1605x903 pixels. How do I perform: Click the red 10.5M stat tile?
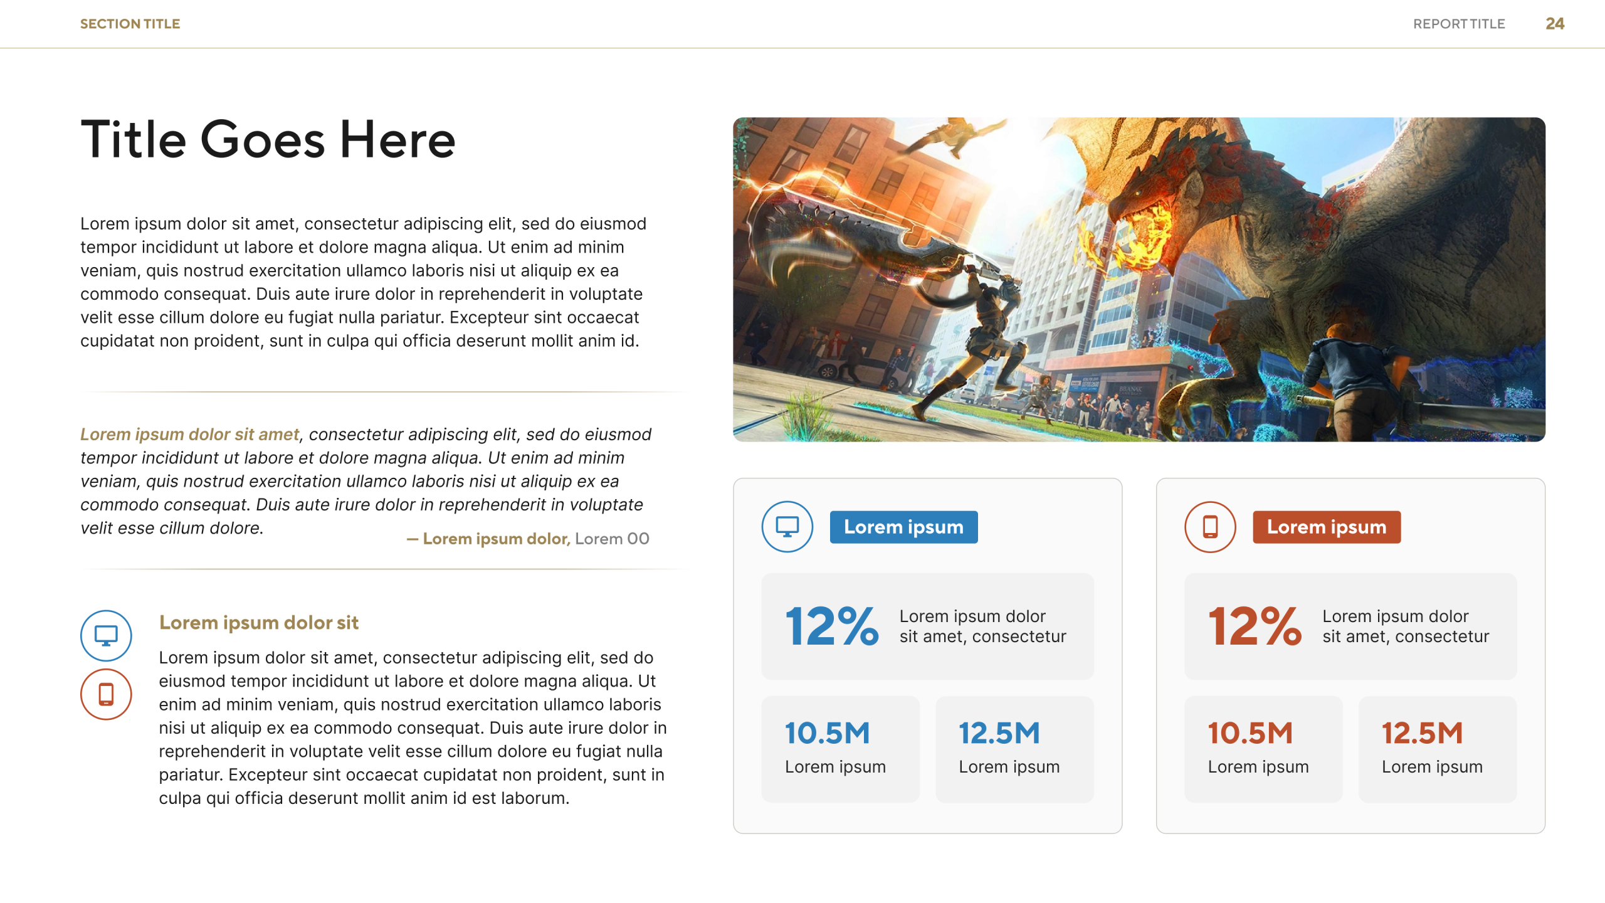coord(1263,749)
